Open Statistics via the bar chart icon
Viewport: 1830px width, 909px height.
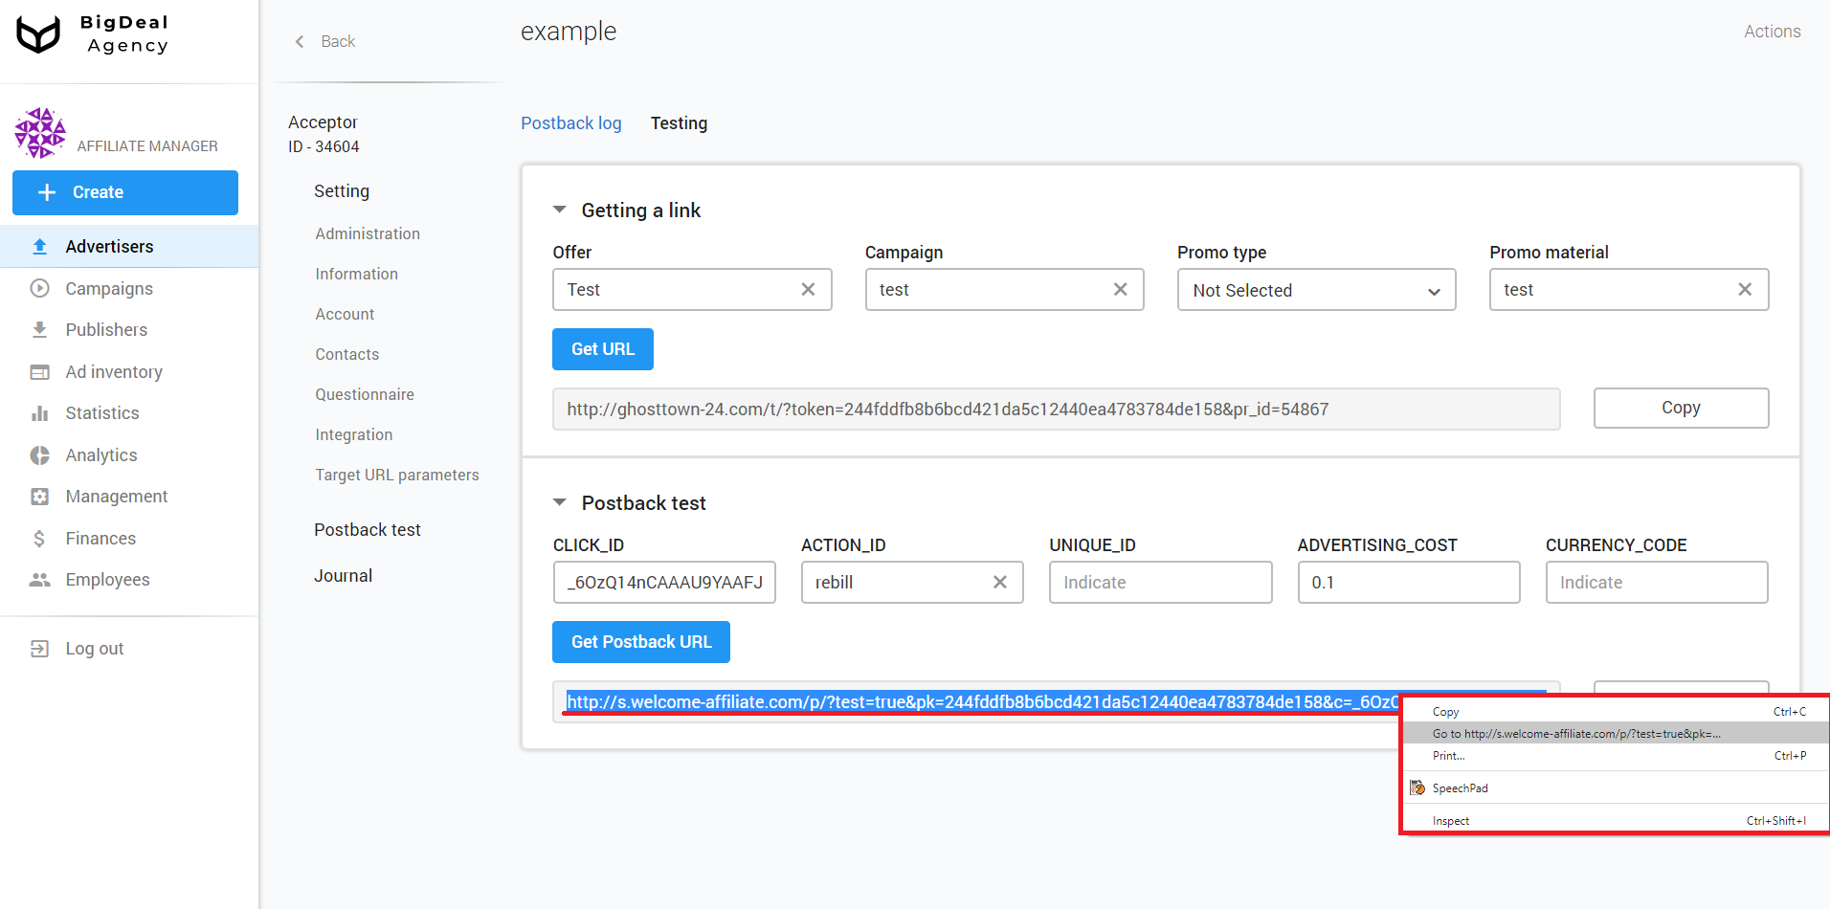tap(39, 412)
